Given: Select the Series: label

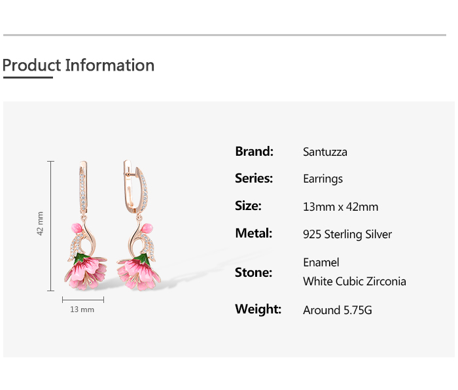Looking at the screenshot, I should (x=254, y=178).
